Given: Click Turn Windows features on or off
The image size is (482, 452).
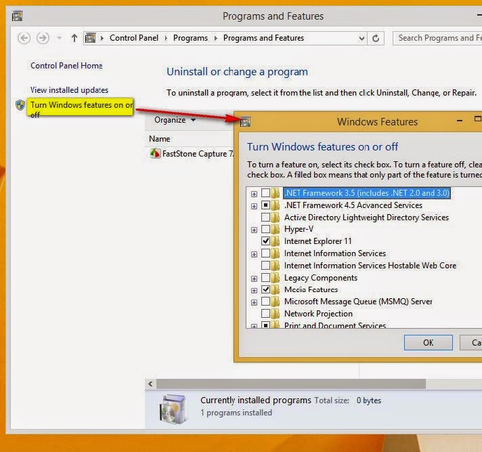Looking at the screenshot, I should (x=82, y=110).
